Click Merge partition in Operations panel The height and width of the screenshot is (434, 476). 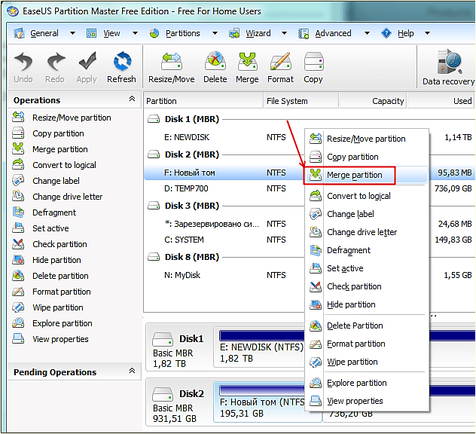coord(50,149)
